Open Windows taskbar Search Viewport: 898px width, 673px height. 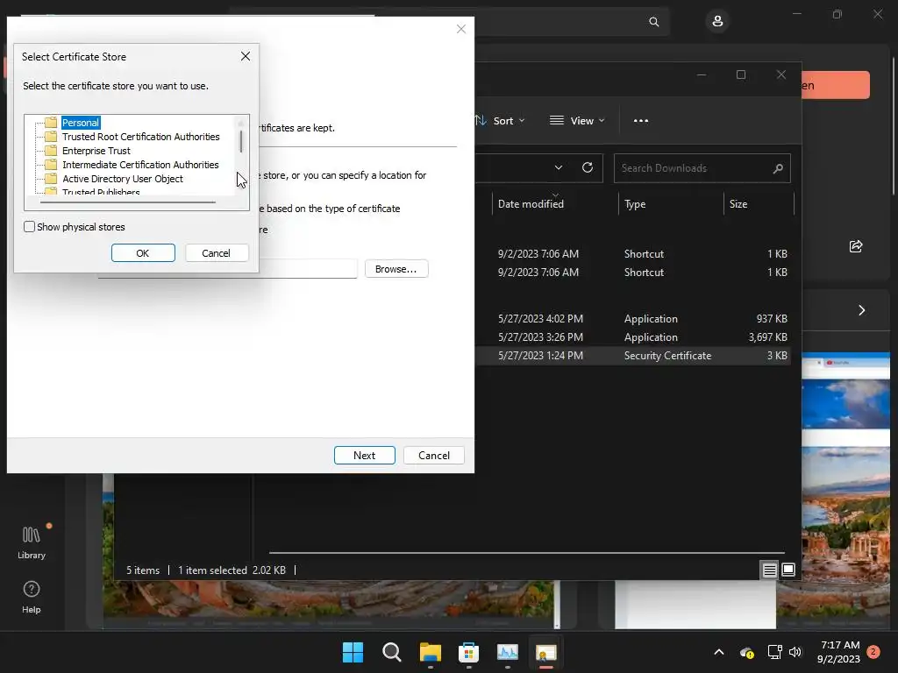click(x=392, y=652)
